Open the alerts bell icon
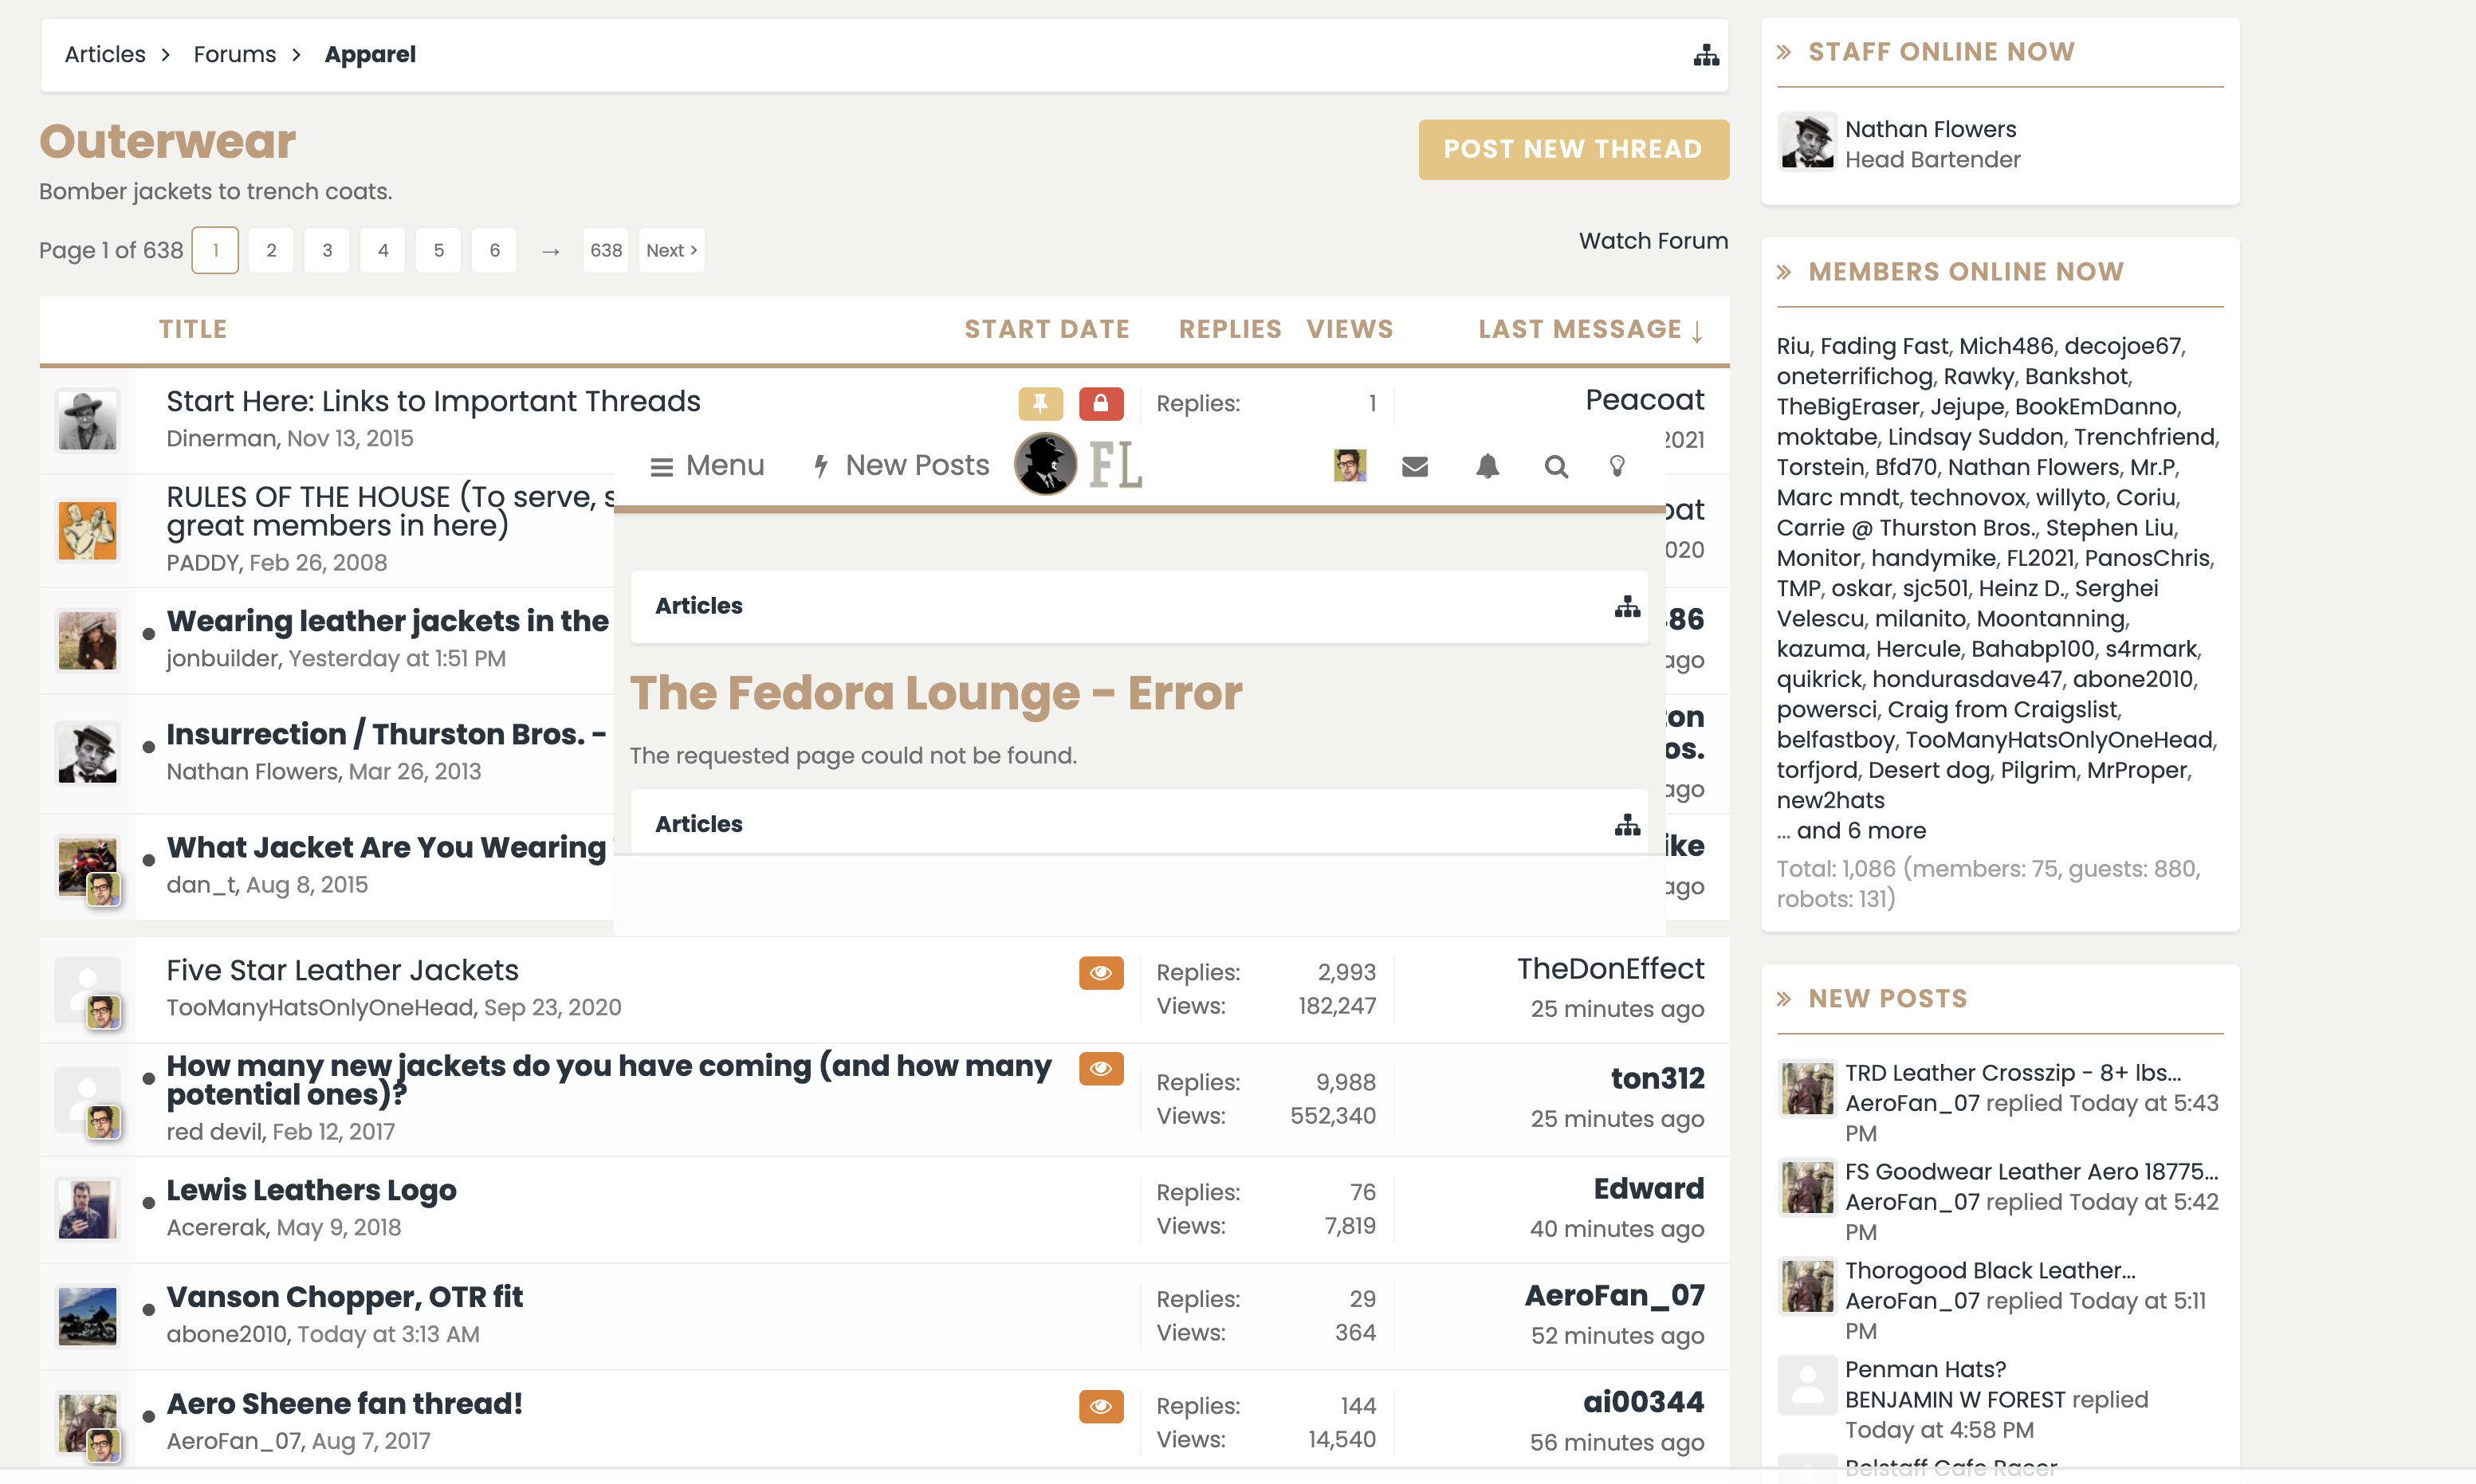The image size is (2476, 1484). coord(1487,467)
